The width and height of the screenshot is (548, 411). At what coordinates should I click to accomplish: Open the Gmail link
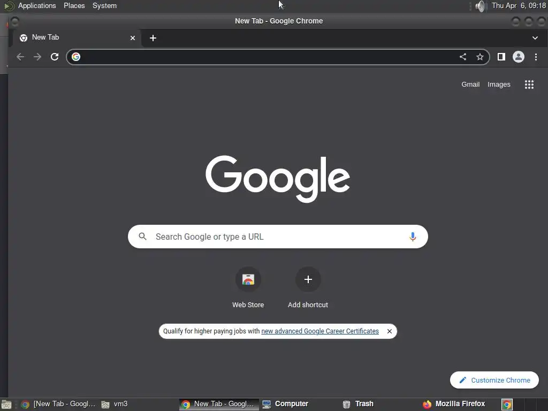pos(470,84)
